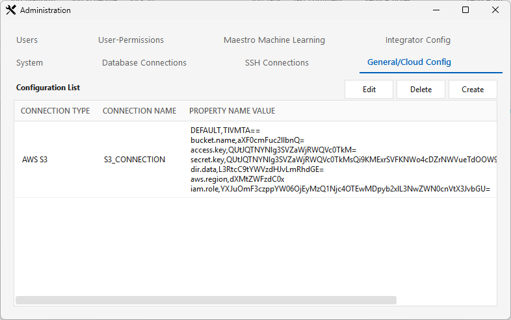Image resolution: width=511 pixels, height=320 pixels.
Task: Click the CONNECTION NAME column header
Action: 140,111
